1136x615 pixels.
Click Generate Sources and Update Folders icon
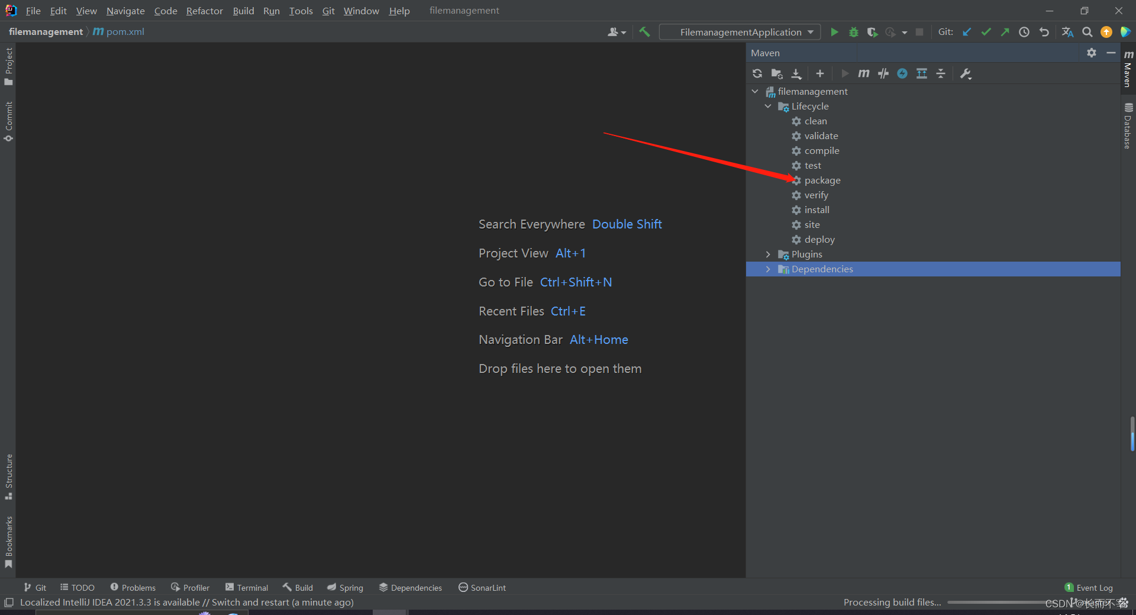(x=777, y=73)
